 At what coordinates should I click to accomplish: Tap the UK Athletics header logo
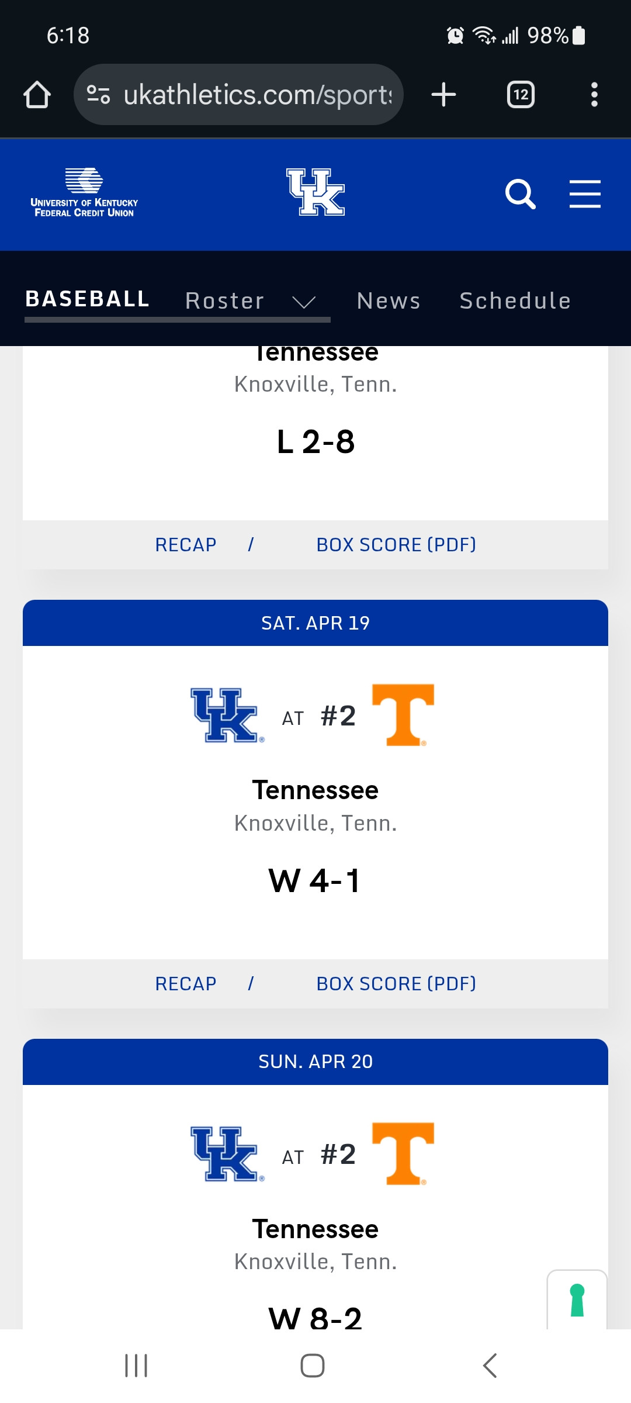coord(315,192)
